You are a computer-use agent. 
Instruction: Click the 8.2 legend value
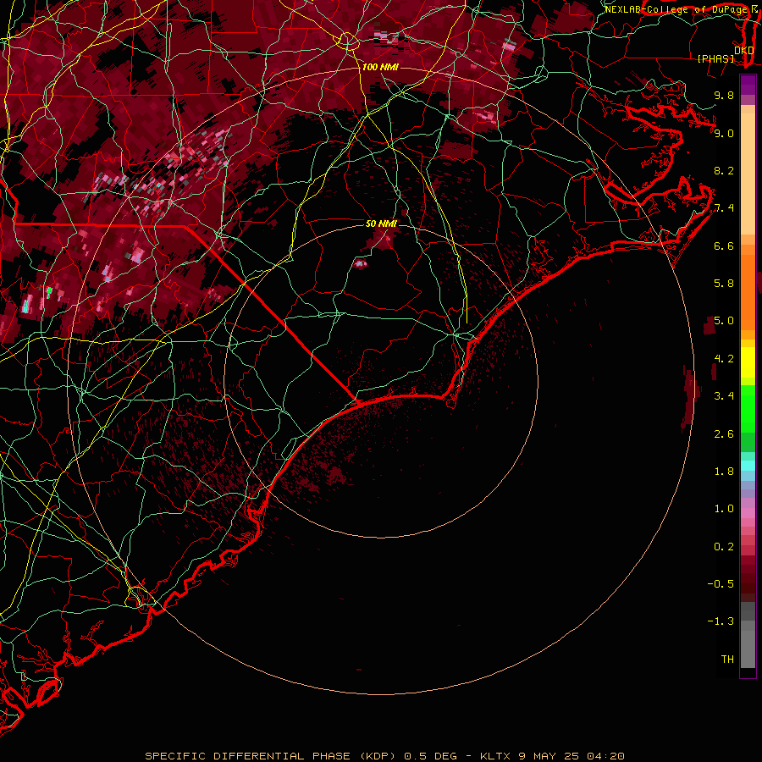pos(724,170)
